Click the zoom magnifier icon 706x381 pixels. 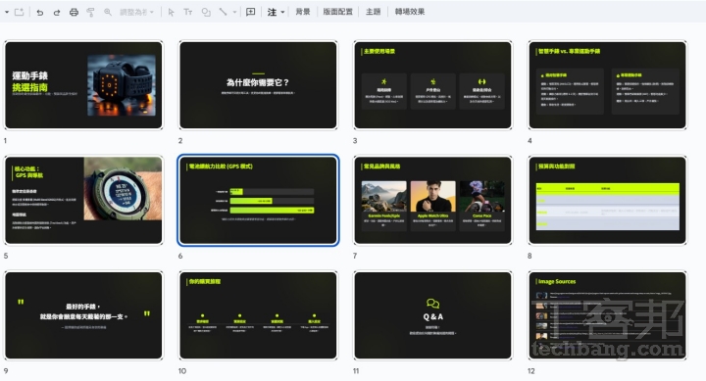click(x=108, y=12)
